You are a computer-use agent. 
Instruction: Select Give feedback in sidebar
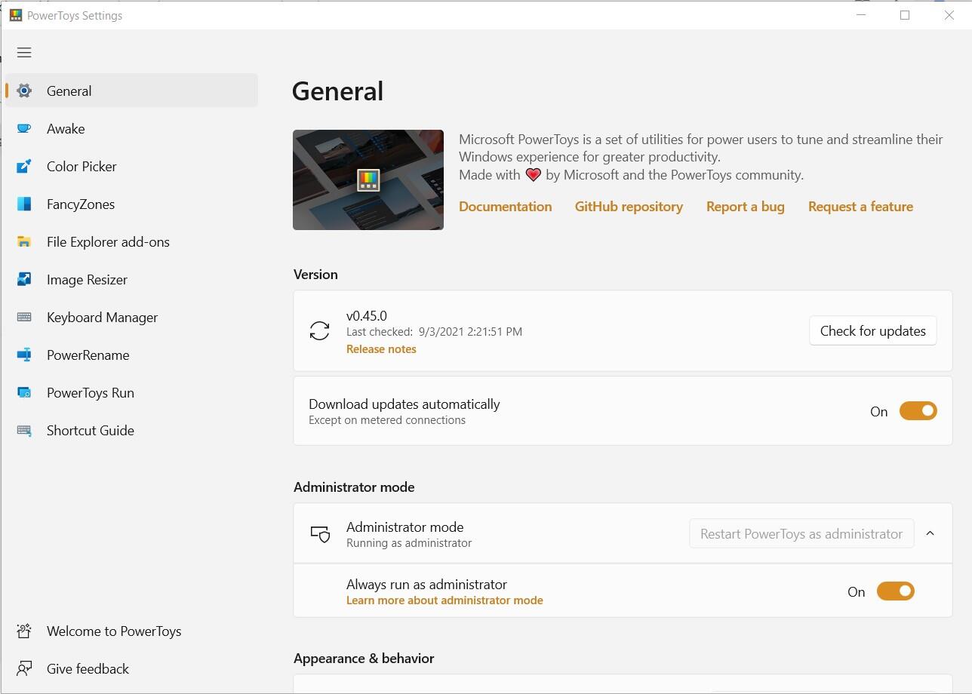coord(131,668)
